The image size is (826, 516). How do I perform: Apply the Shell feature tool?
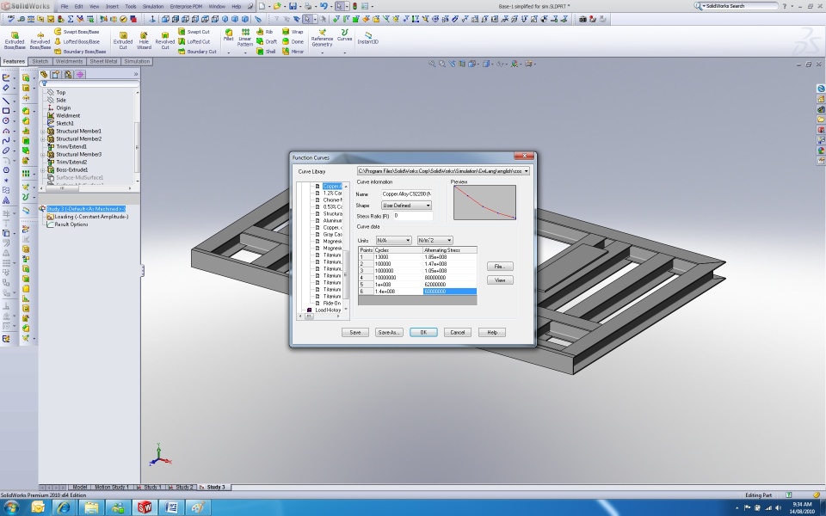[x=266, y=52]
